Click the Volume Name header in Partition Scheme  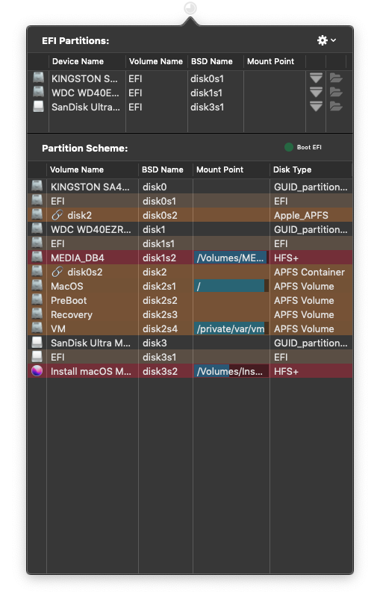pos(77,169)
